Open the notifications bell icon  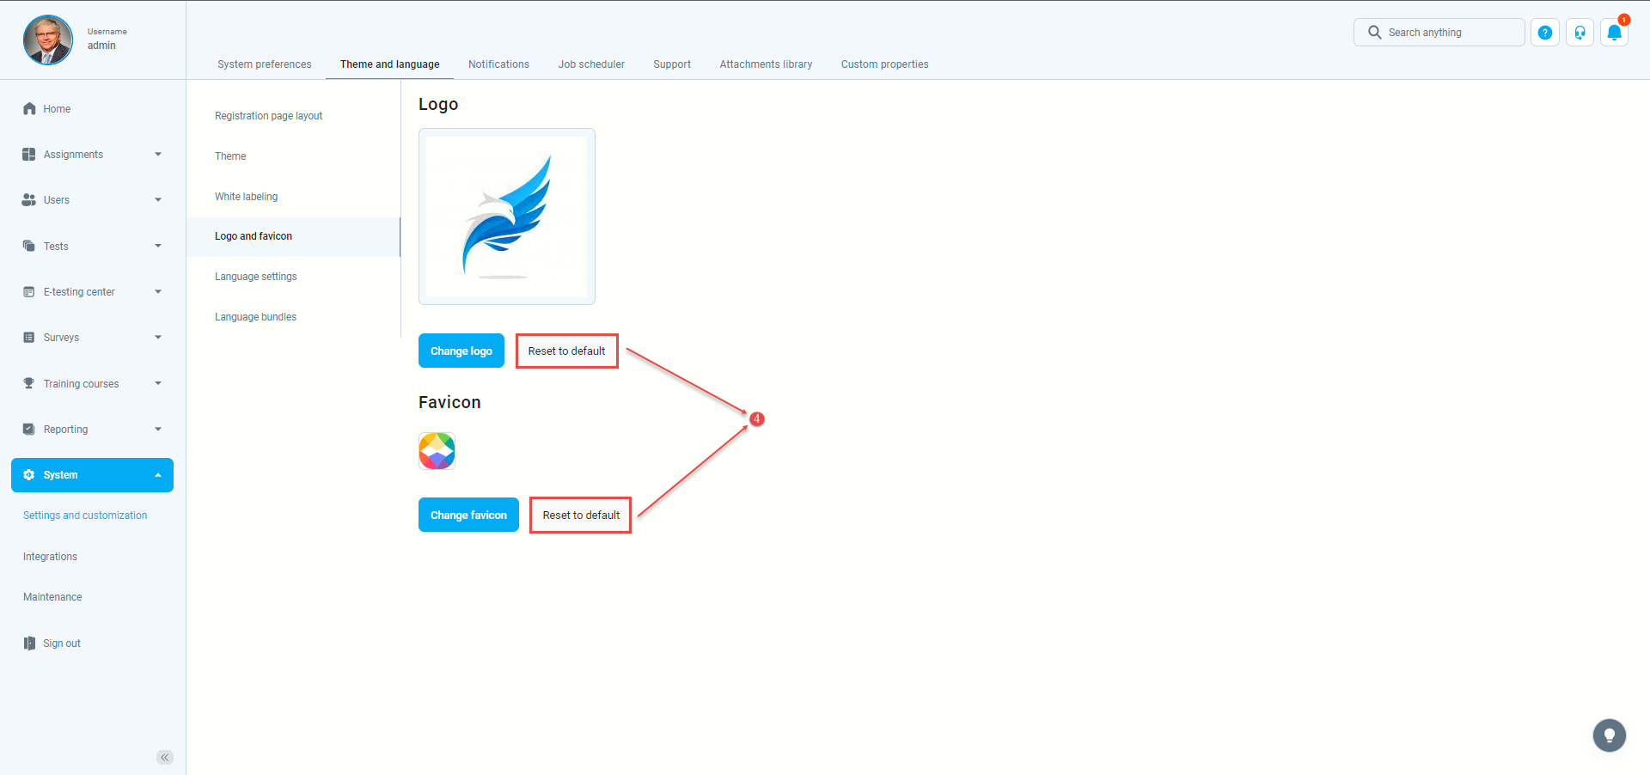1614,33
